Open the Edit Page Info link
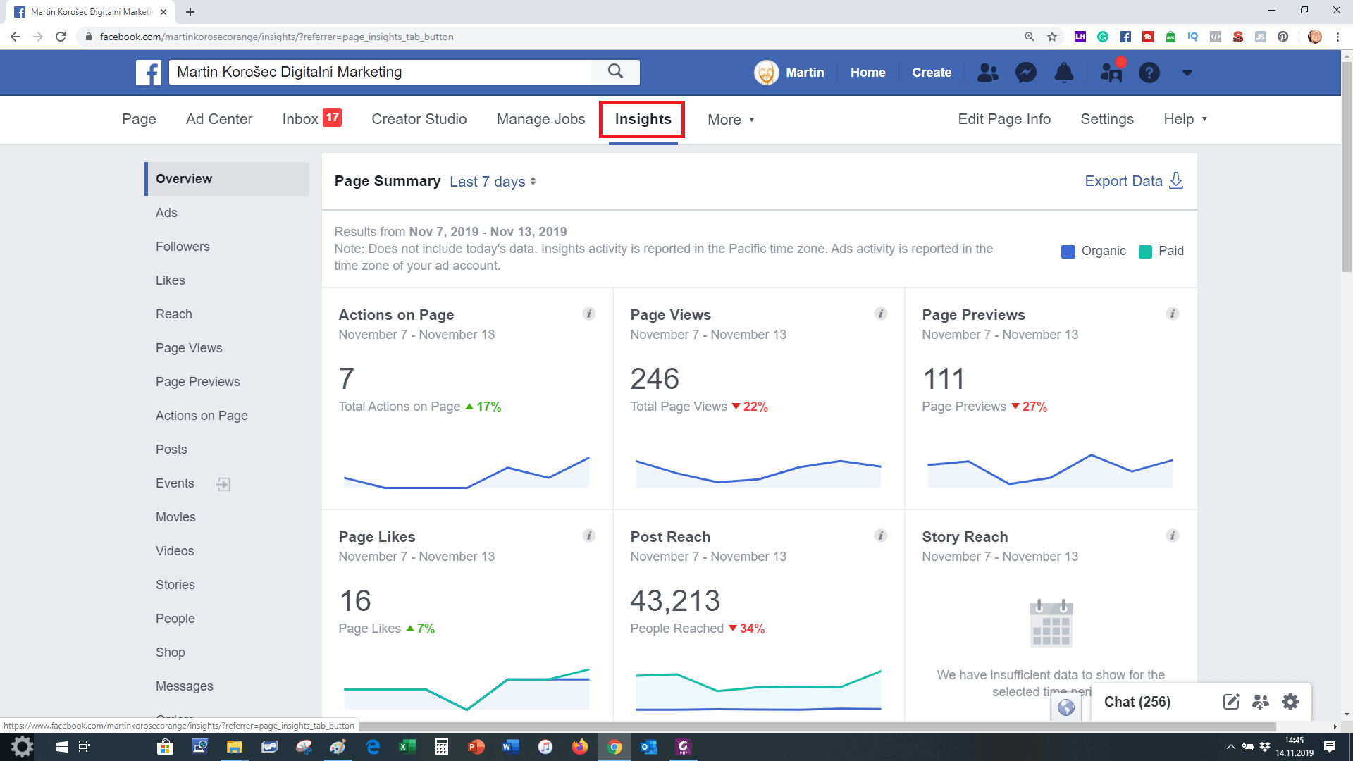1353x761 pixels. coord(1003,119)
